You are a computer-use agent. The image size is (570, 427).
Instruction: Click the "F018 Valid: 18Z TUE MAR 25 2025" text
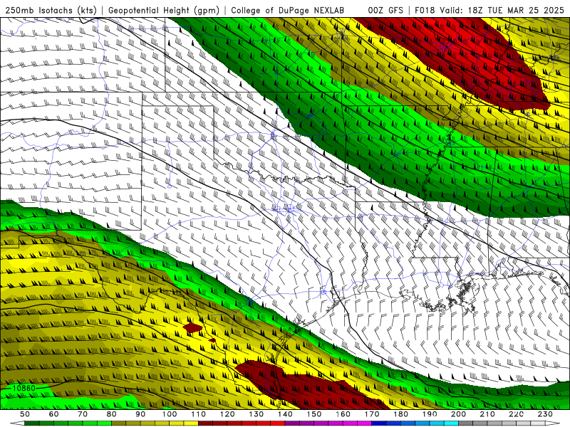[489, 10]
